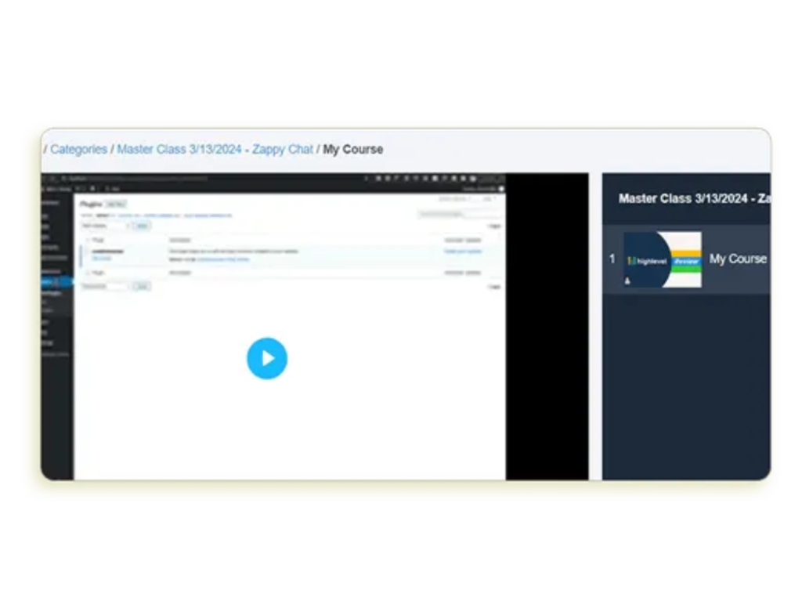
Task: Open the Categories breadcrumb link
Action: point(78,149)
